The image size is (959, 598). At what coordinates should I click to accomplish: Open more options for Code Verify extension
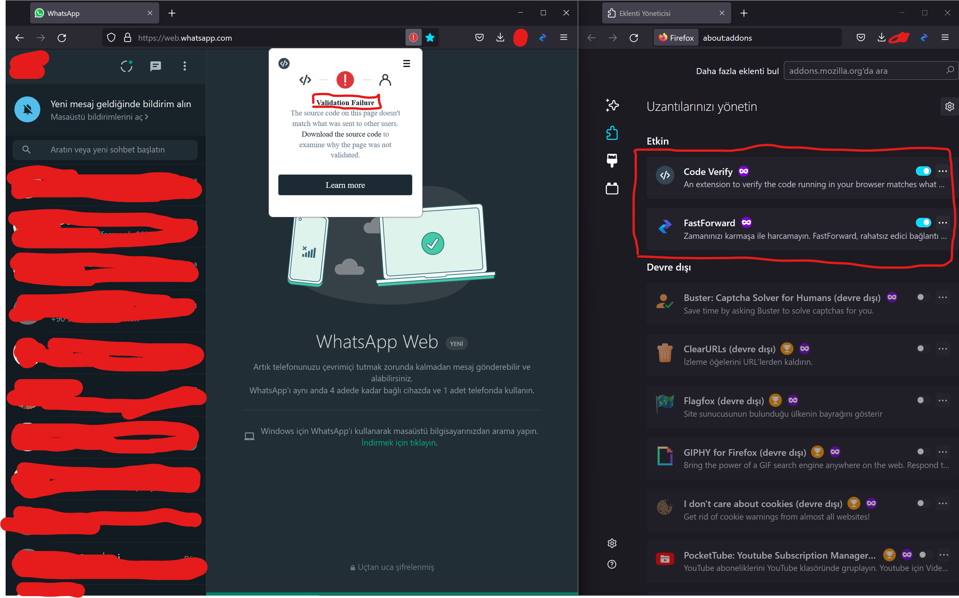click(943, 171)
